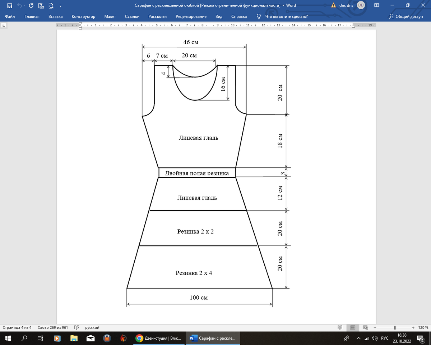This screenshot has width=431, height=345.
Task: Click the zoom in plus button
Action: coord(414,328)
